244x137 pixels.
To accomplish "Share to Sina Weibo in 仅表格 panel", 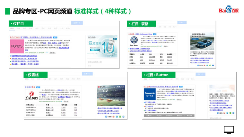I will click(113, 117).
